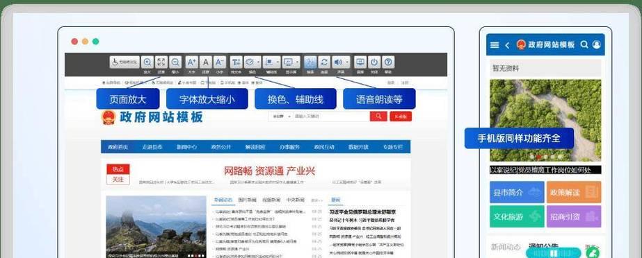
Task: Select the 中央新闻 tab
Action: [x=295, y=200]
